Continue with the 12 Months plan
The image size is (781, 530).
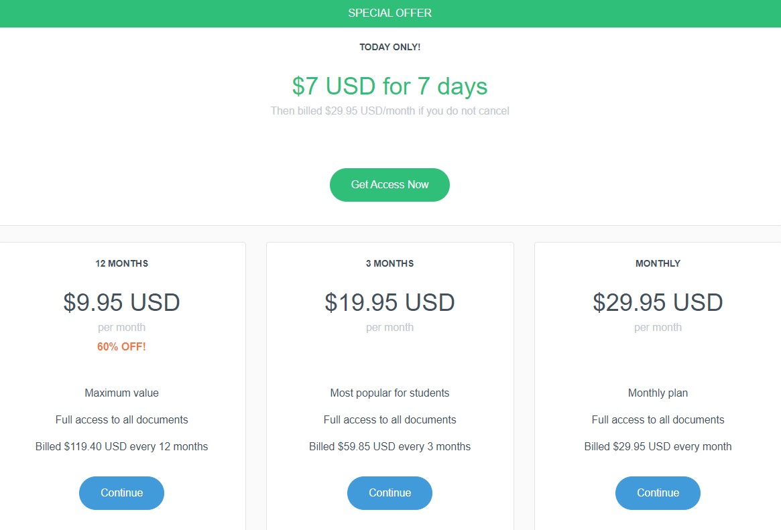click(x=121, y=492)
